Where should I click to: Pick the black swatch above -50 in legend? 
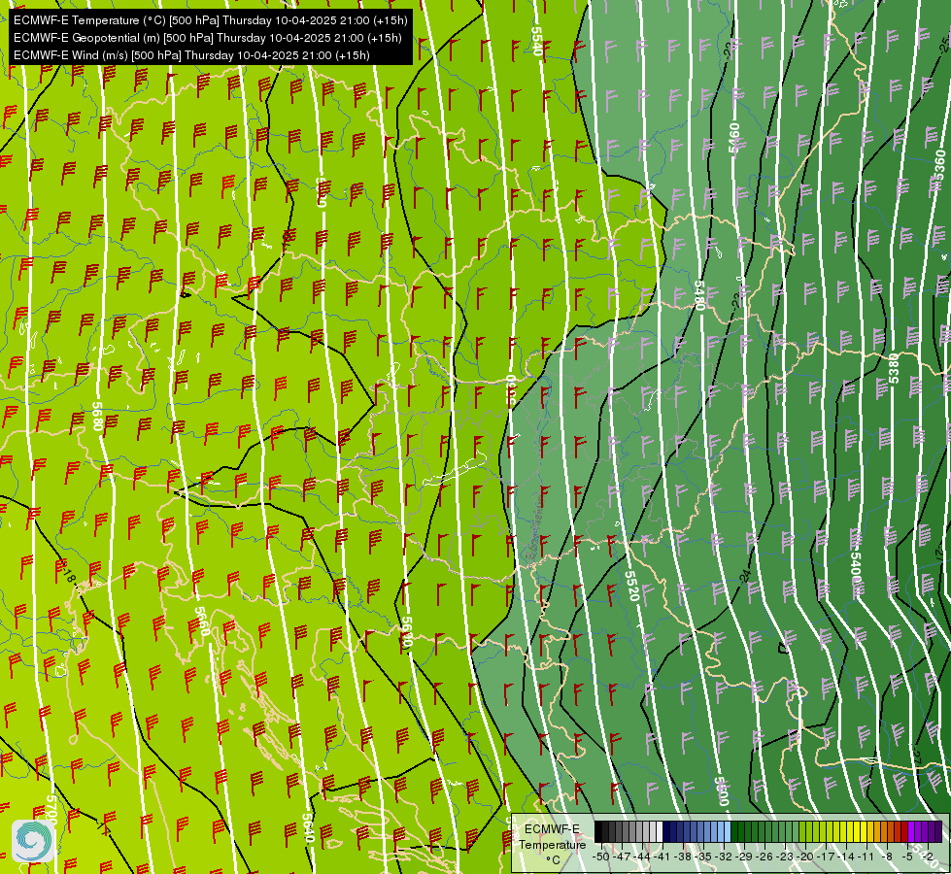[598, 832]
